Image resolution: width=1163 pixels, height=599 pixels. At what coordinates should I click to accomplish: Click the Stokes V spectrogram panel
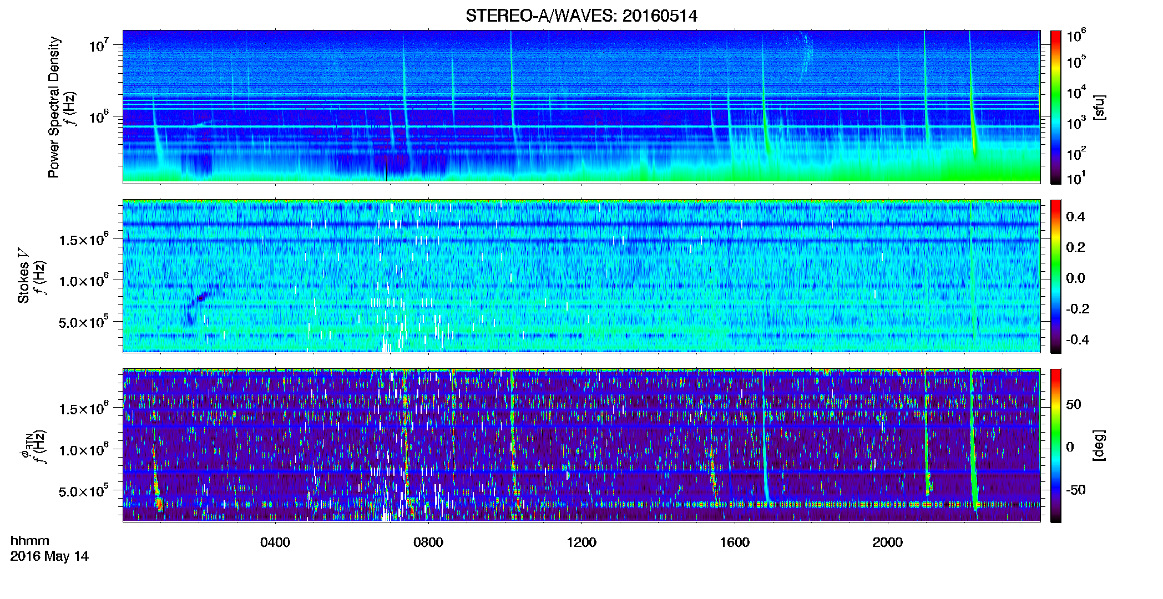pos(581,276)
